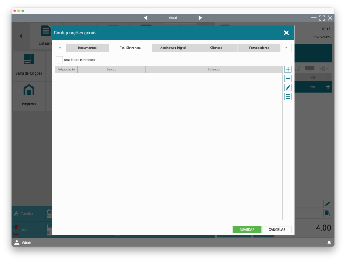Click the notification bell icon
The image size is (346, 262).
click(x=329, y=242)
